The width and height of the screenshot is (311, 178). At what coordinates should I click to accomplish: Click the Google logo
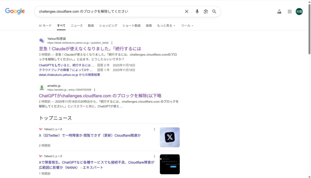click(15, 11)
